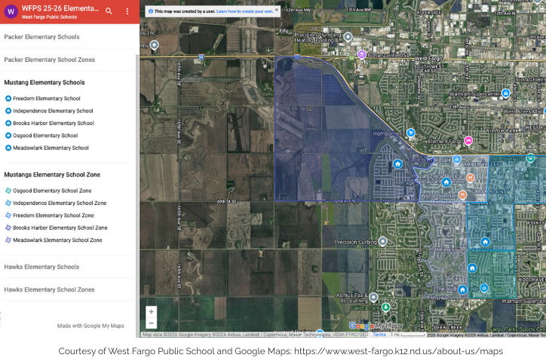The width and height of the screenshot is (546, 364).
Task: Select Osgood Elementary School Zone item
Action: point(52,191)
